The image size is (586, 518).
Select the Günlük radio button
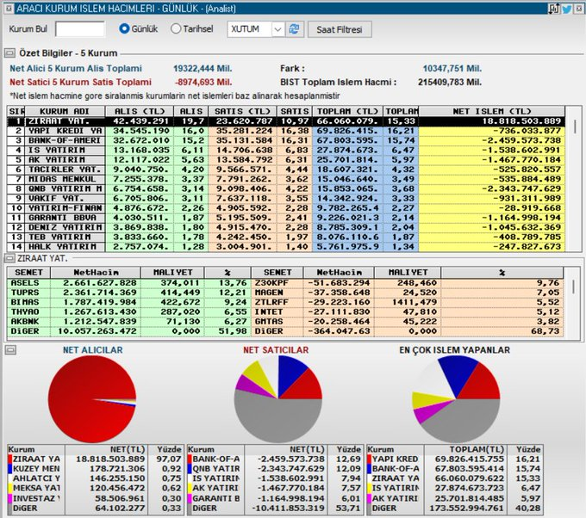[124, 28]
